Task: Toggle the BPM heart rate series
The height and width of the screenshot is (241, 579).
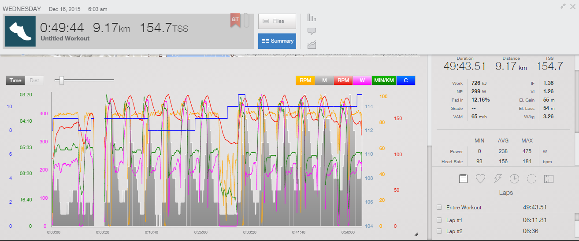Action: (343, 80)
